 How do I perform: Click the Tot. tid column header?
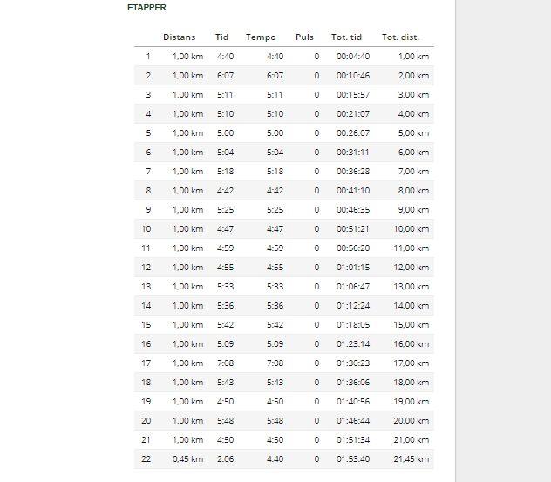point(346,37)
